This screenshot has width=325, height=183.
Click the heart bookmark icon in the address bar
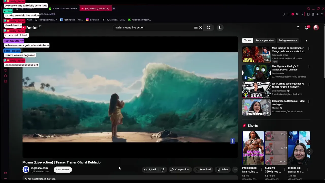(302, 14)
